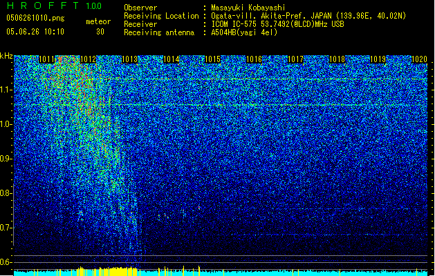Viewport: 435px width, 276px height.
Task: Click the date stamp 05.06.26 10:10
Action: [x=35, y=32]
